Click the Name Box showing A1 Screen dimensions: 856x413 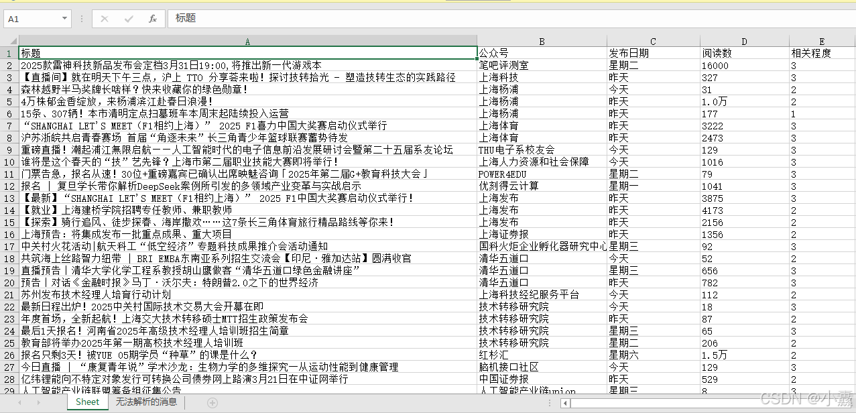pyautogui.click(x=32, y=19)
